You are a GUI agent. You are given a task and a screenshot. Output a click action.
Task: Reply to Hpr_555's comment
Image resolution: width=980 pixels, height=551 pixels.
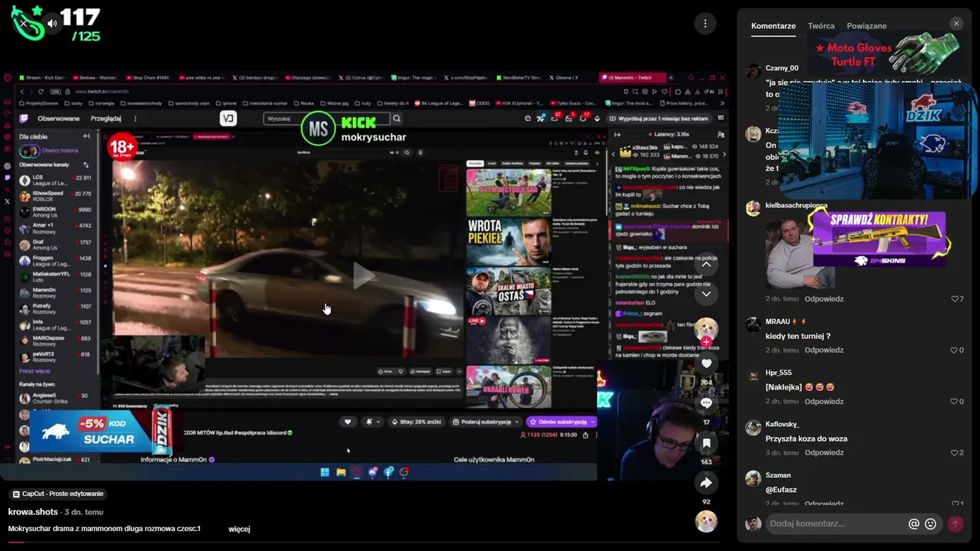(x=824, y=402)
